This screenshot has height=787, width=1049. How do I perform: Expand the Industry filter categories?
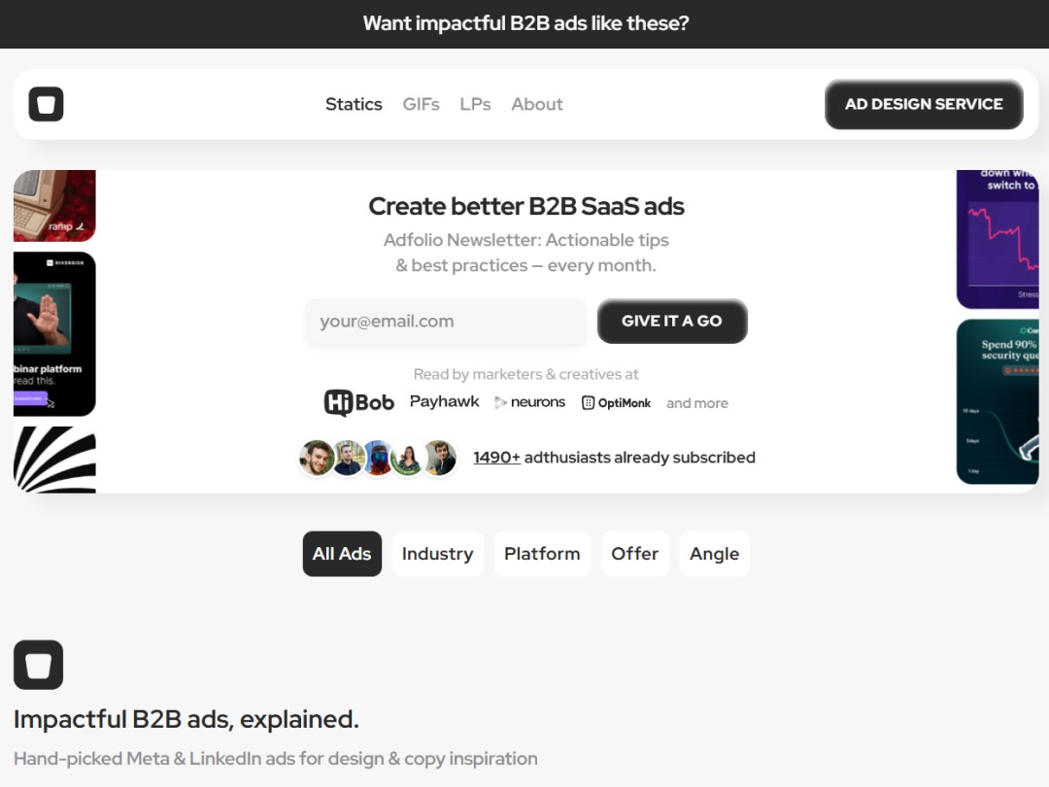437,554
